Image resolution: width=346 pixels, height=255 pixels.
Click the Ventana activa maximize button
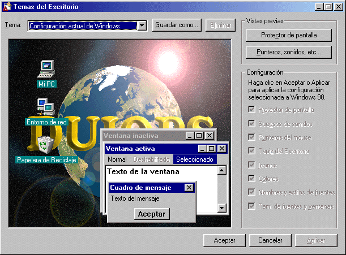tap(211, 149)
